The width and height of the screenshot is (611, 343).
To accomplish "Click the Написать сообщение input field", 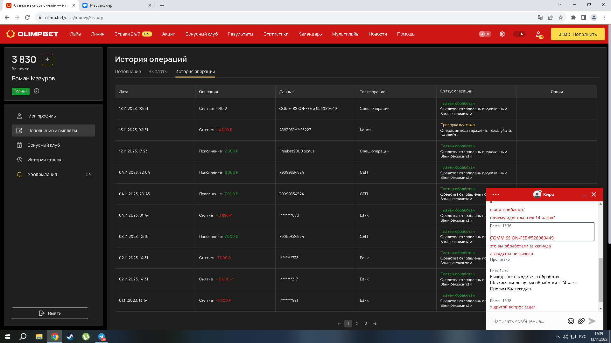I will coord(527,321).
